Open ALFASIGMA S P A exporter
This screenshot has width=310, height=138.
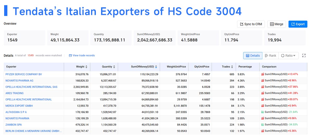(16, 112)
